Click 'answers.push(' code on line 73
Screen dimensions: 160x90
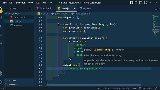77,41
